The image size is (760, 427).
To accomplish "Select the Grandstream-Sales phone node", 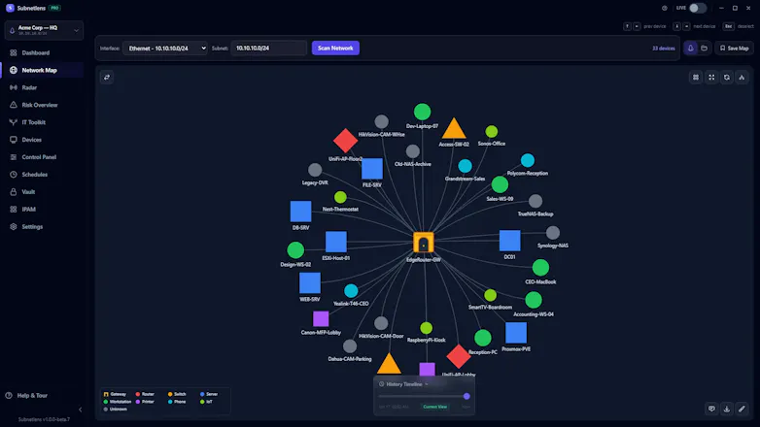I will (465, 166).
